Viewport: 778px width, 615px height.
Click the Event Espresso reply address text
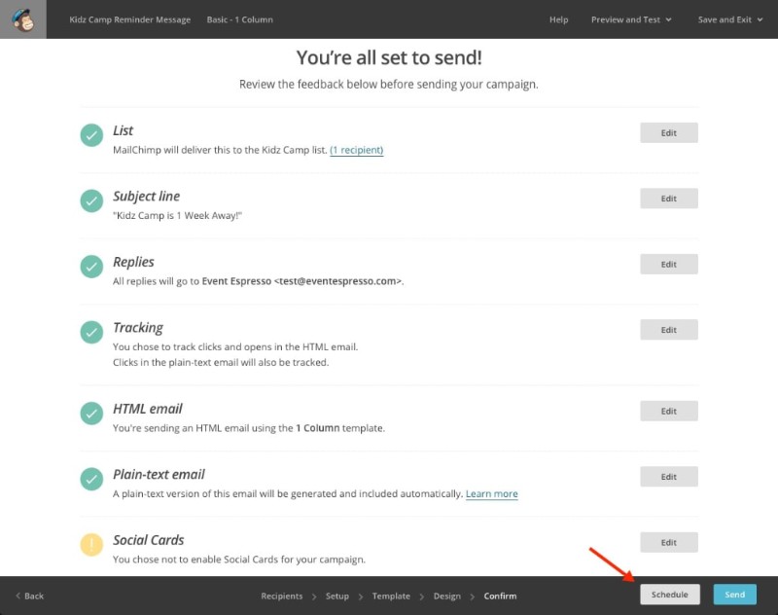pyautogui.click(x=301, y=281)
